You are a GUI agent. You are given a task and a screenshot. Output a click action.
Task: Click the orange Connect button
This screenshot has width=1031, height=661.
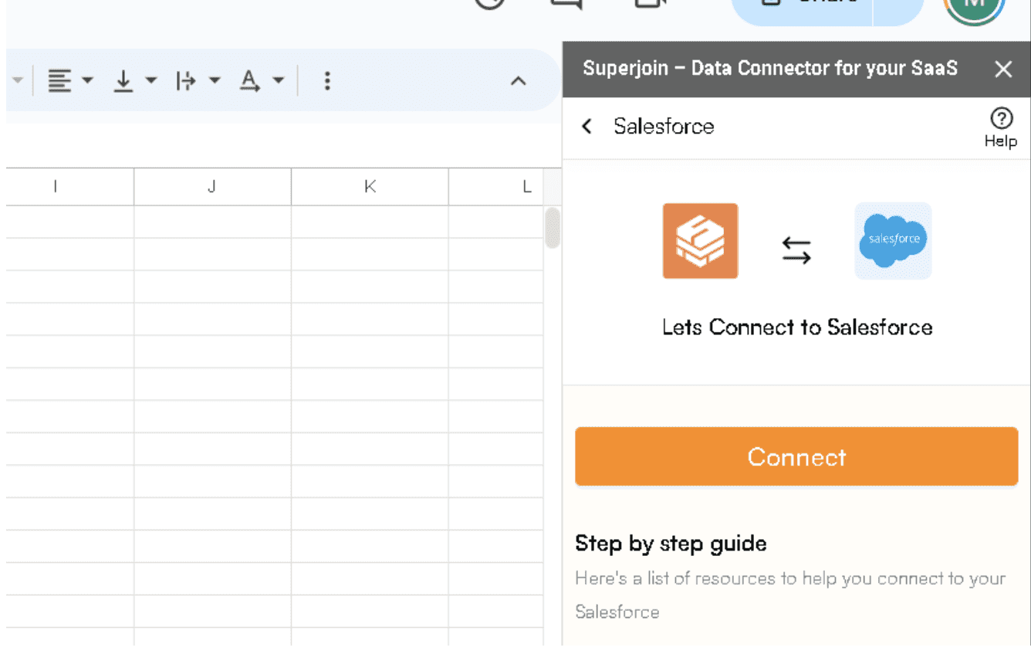pyautogui.click(x=796, y=456)
